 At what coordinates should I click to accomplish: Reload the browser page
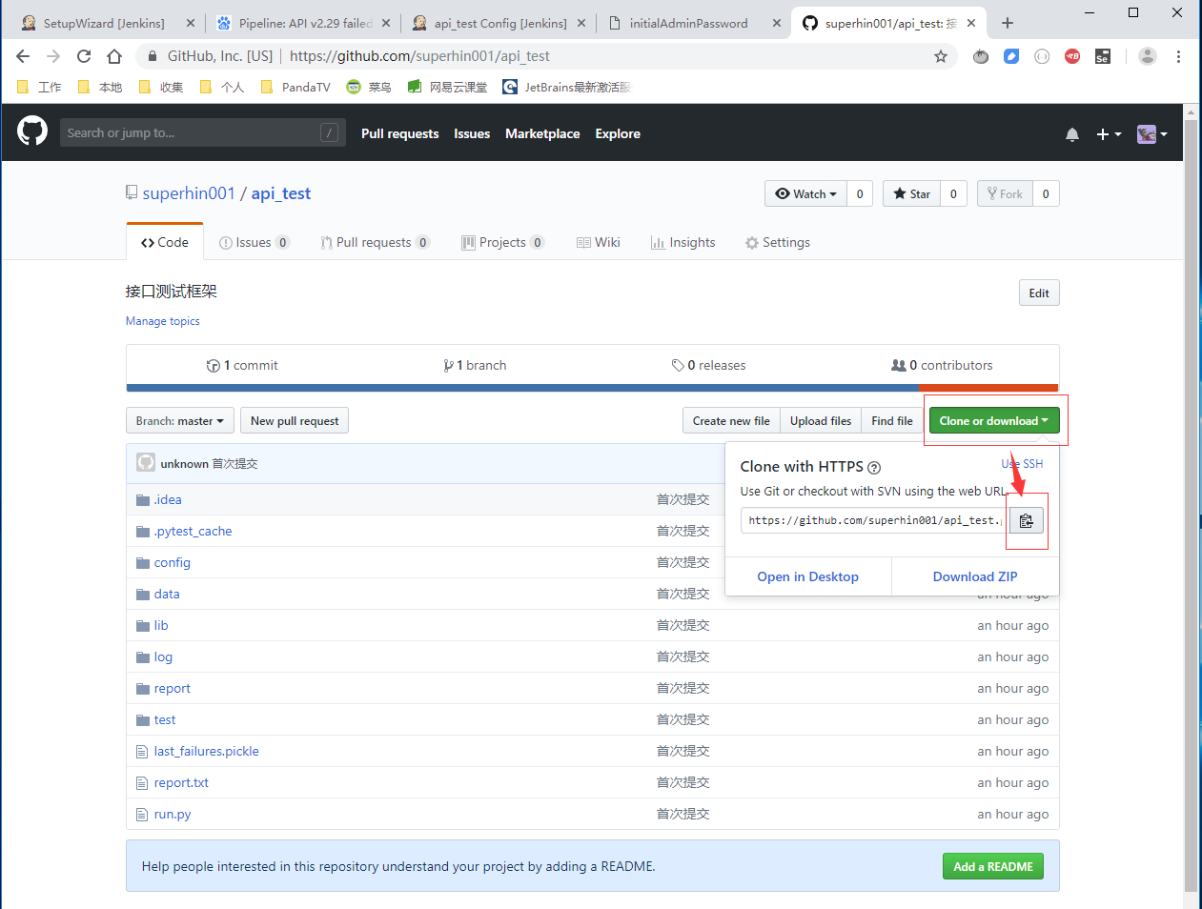[x=84, y=56]
